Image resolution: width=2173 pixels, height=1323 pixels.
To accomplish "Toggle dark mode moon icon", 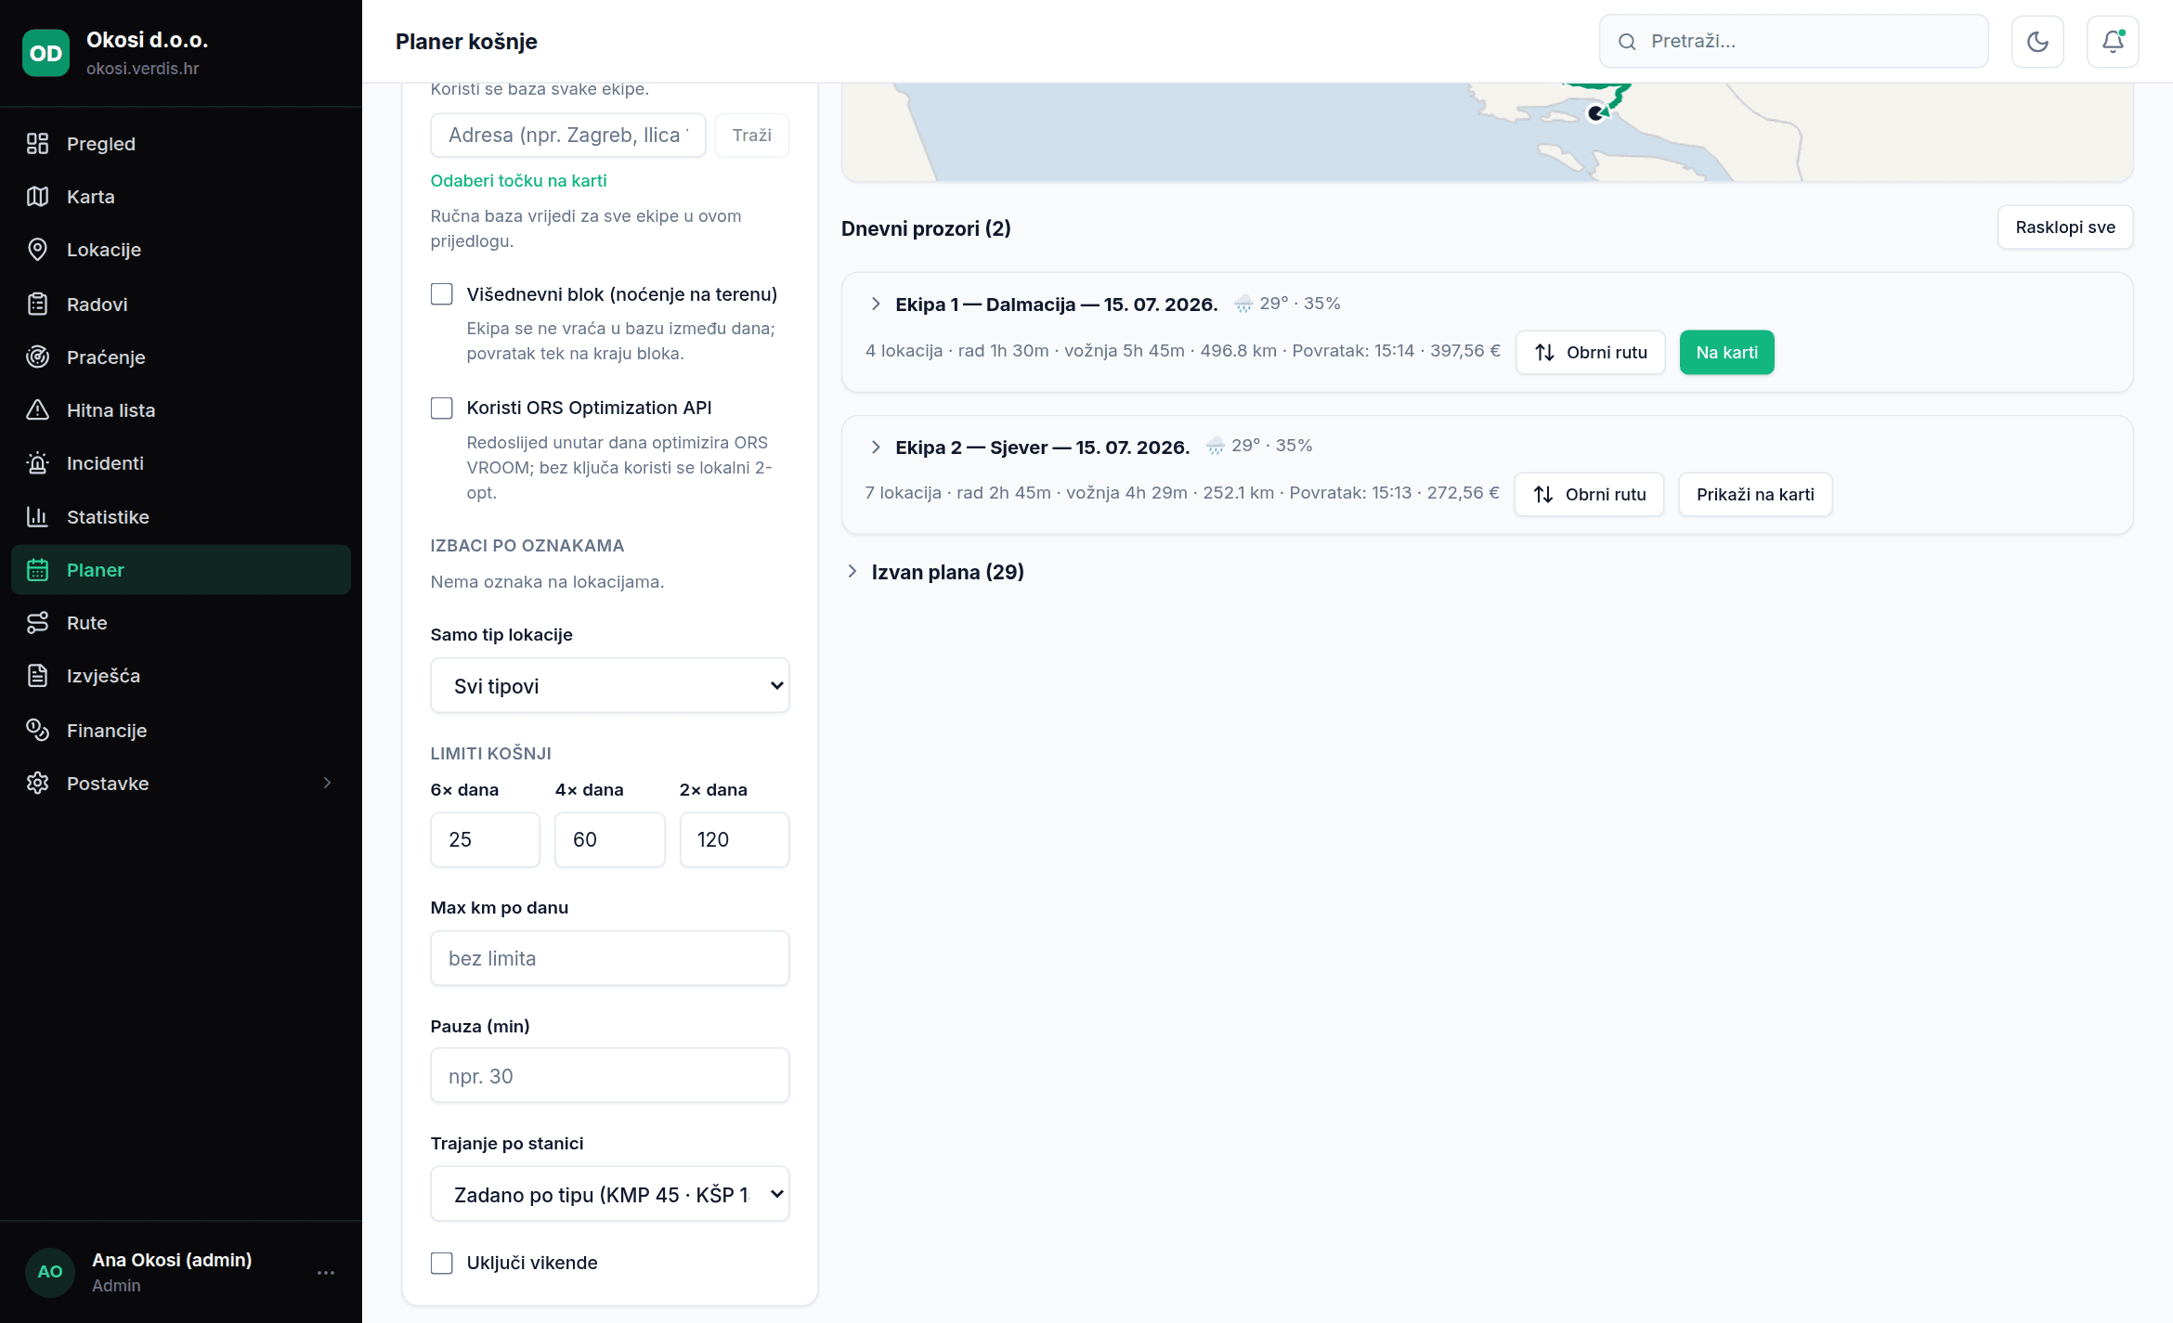I will click(x=2037, y=41).
